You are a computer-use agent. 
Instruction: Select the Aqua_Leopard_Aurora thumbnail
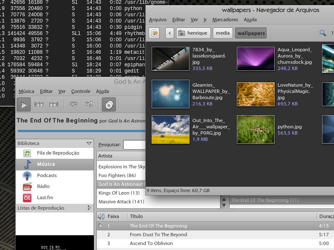click(256, 59)
